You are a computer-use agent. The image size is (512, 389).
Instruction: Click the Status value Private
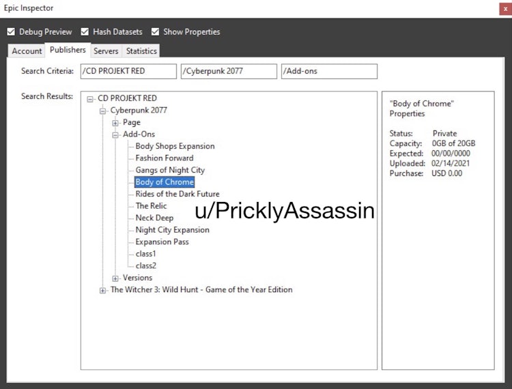444,134
